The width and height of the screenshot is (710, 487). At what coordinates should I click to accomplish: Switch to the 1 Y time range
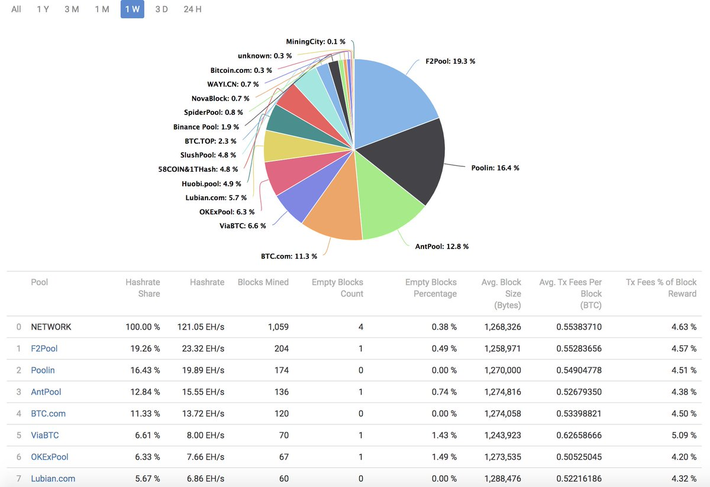pos(43,9)
